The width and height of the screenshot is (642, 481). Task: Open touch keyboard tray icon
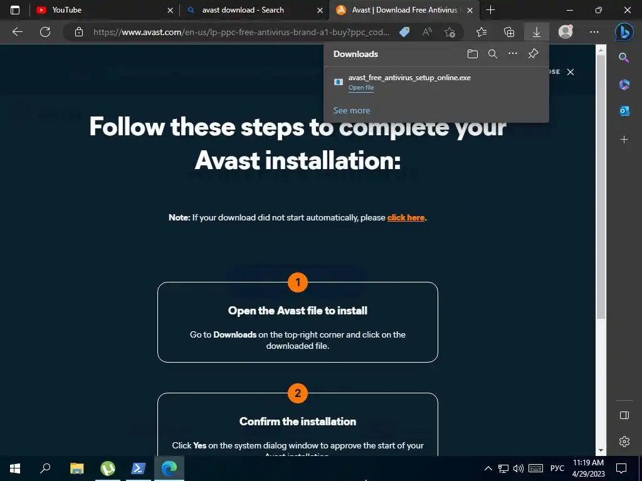pos(535,468)
